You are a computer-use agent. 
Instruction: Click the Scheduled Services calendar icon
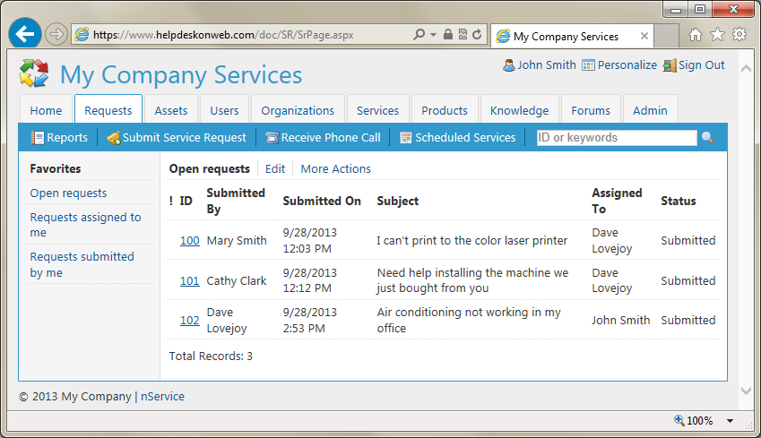pos(406,138)
